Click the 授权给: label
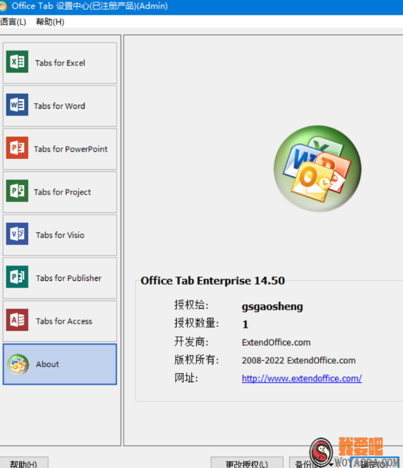The image size is (403, 468). coord(191,305)
